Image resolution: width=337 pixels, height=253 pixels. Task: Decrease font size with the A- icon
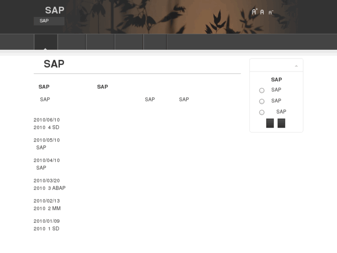coord(271,13)
